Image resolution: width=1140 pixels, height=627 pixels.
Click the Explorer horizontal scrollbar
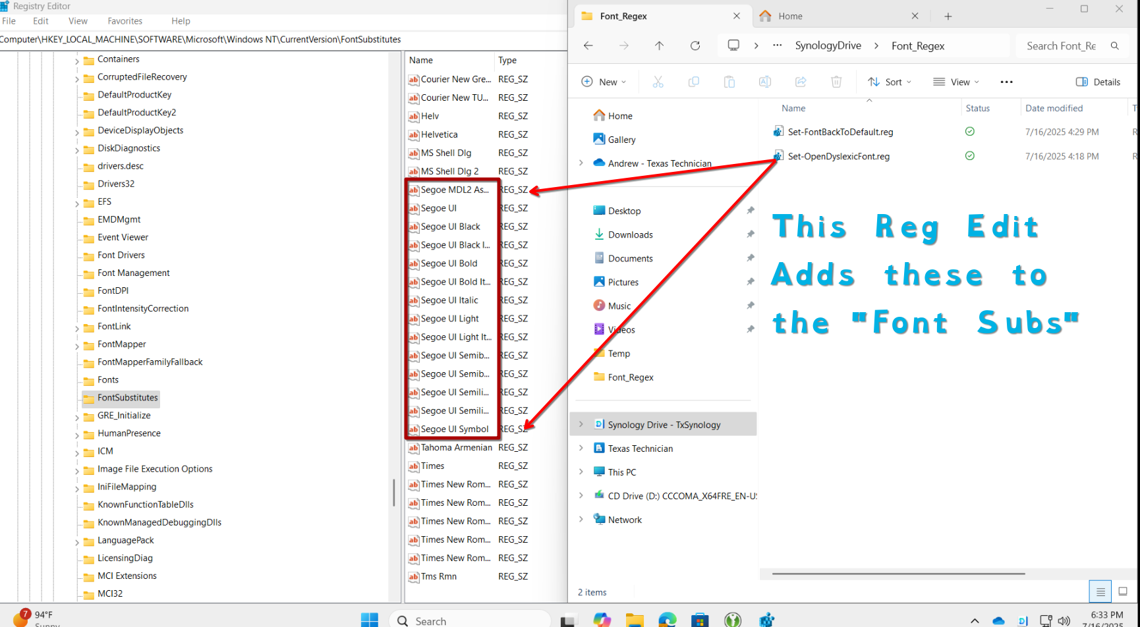tap(898, 574)
